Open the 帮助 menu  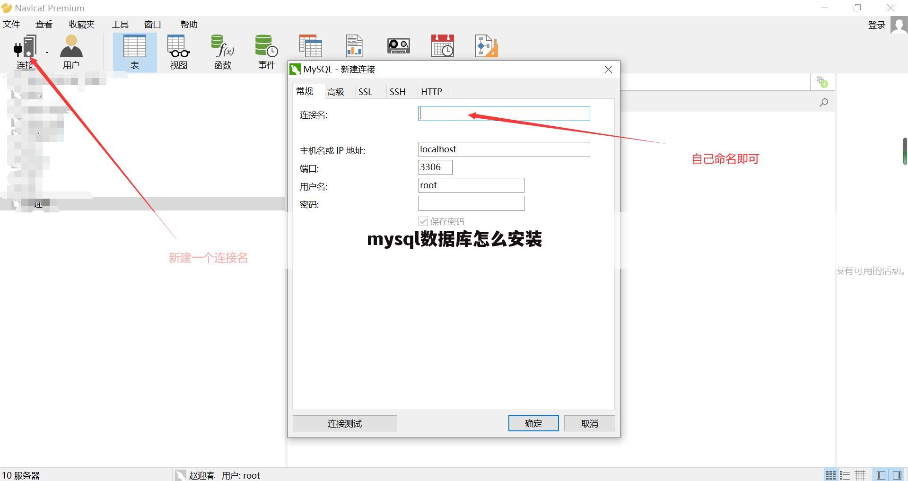[189, 24]
